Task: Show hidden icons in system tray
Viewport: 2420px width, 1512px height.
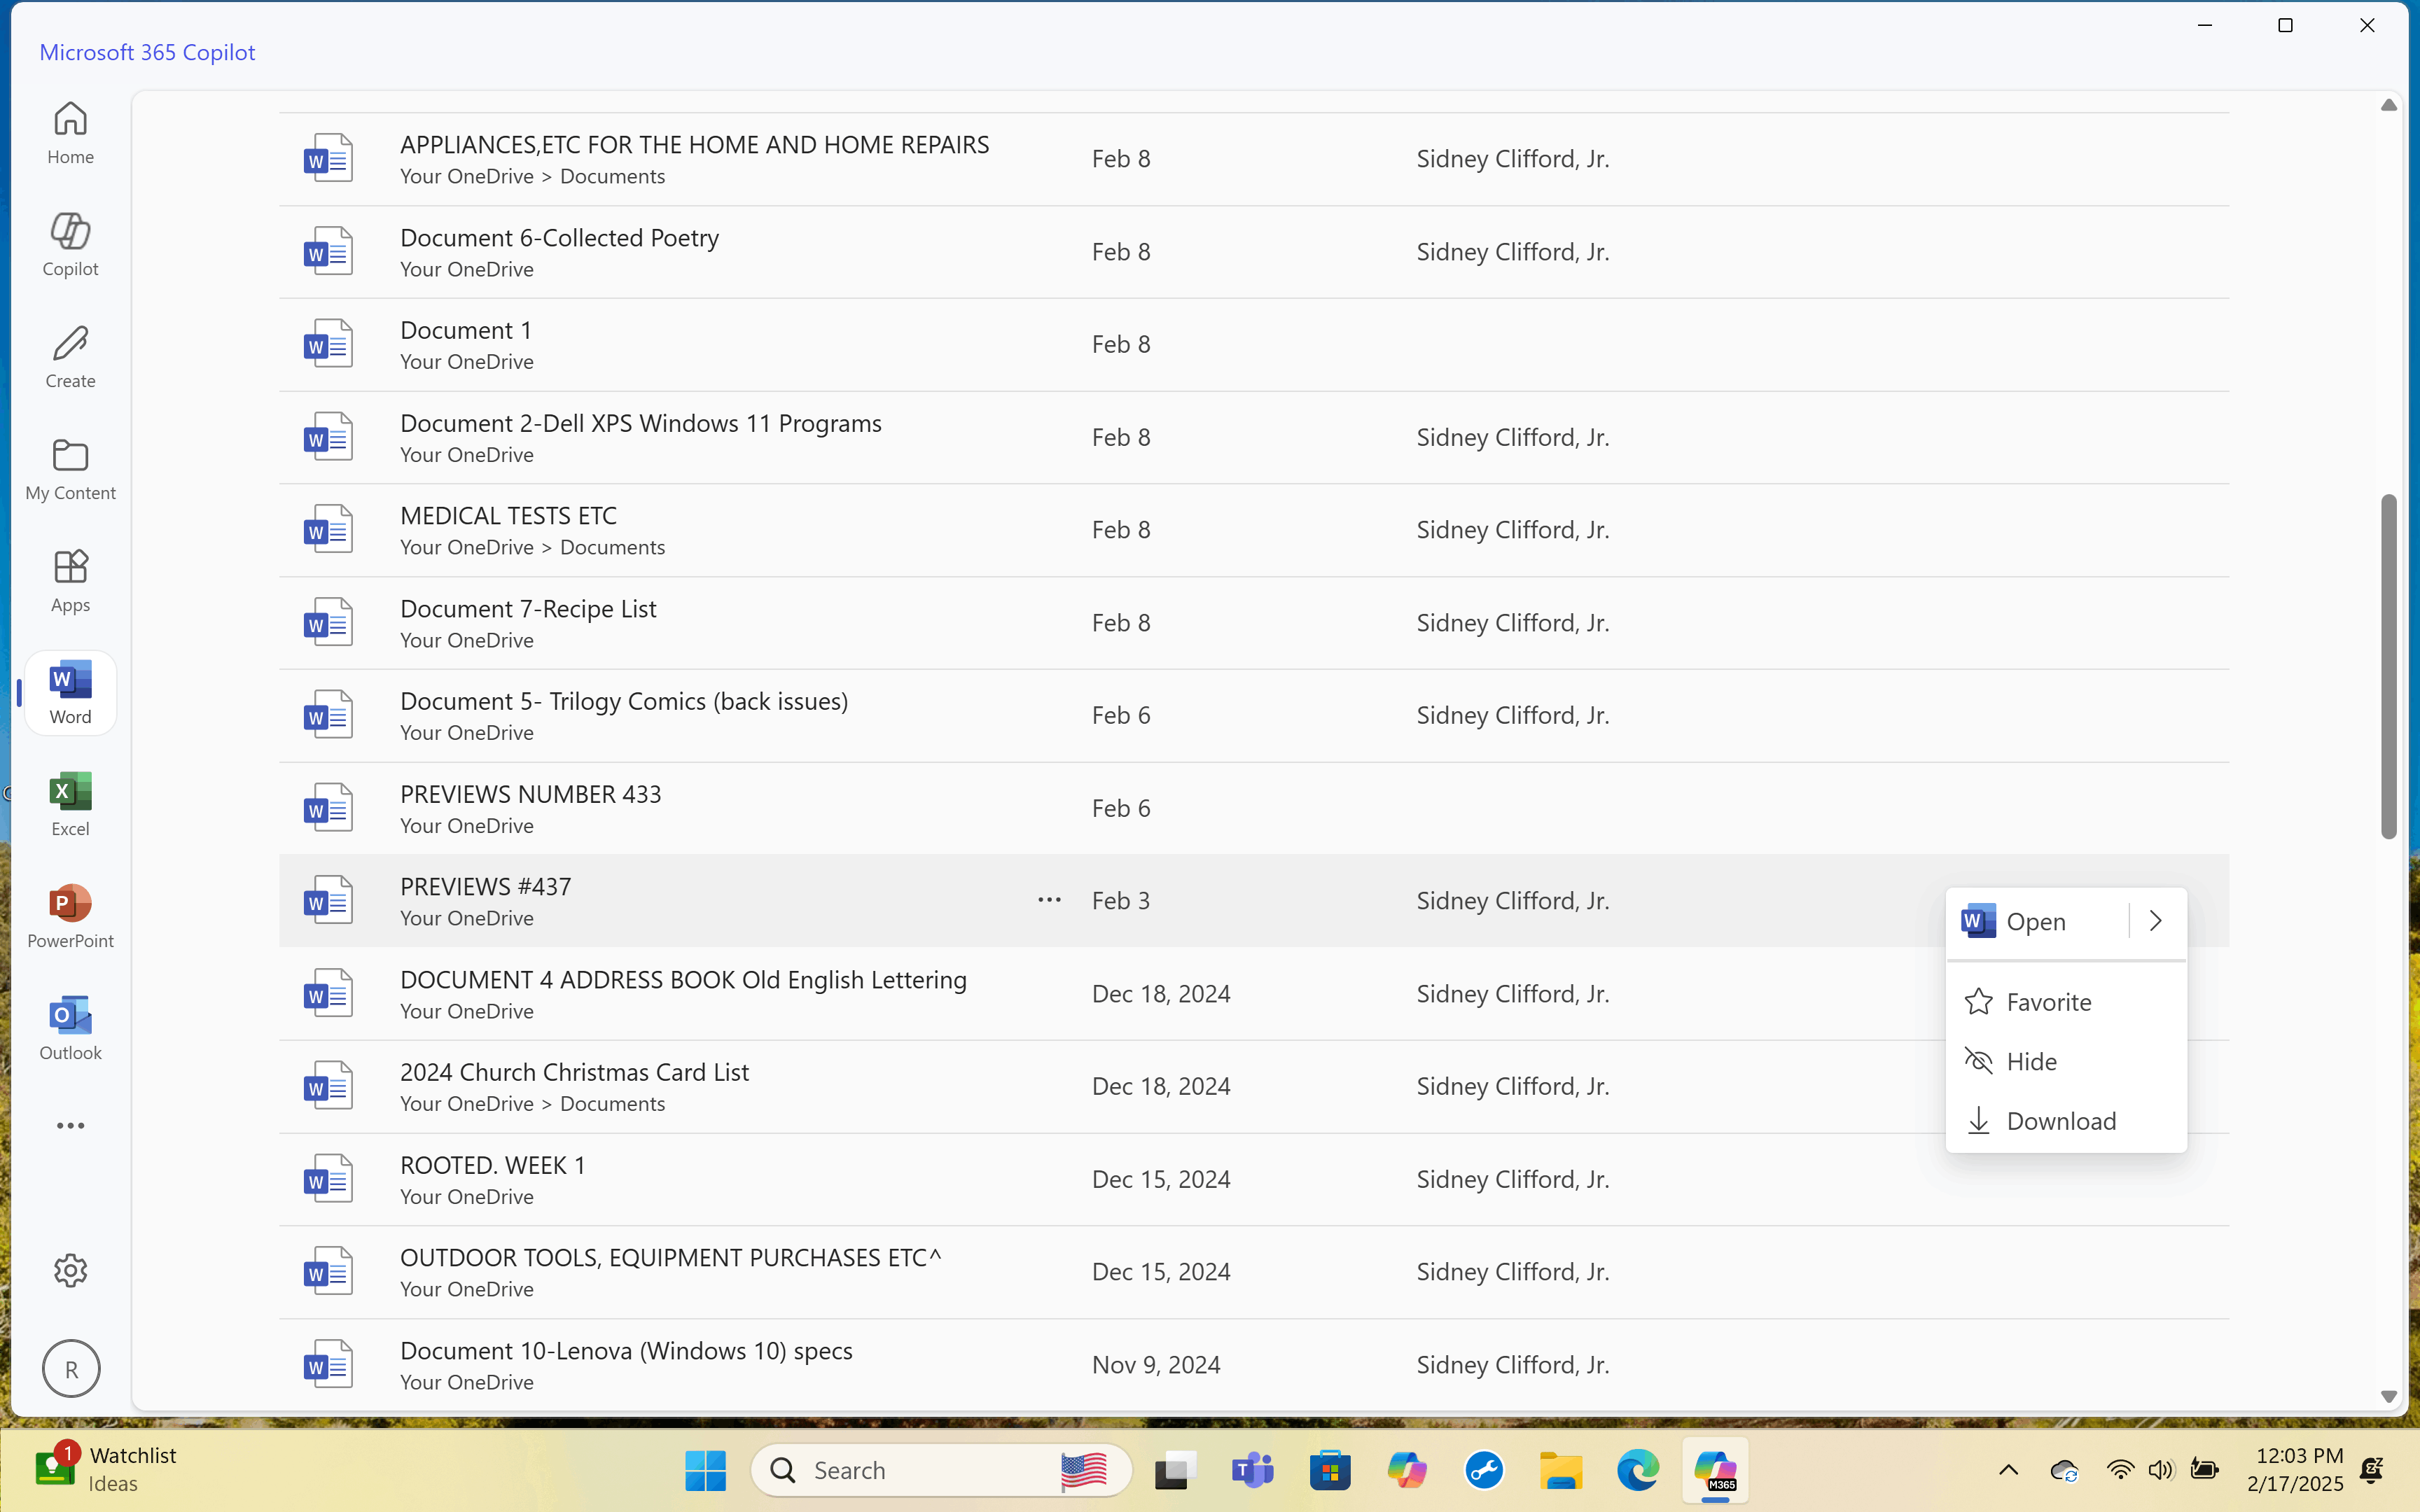Action: tap(2008, 1470)
